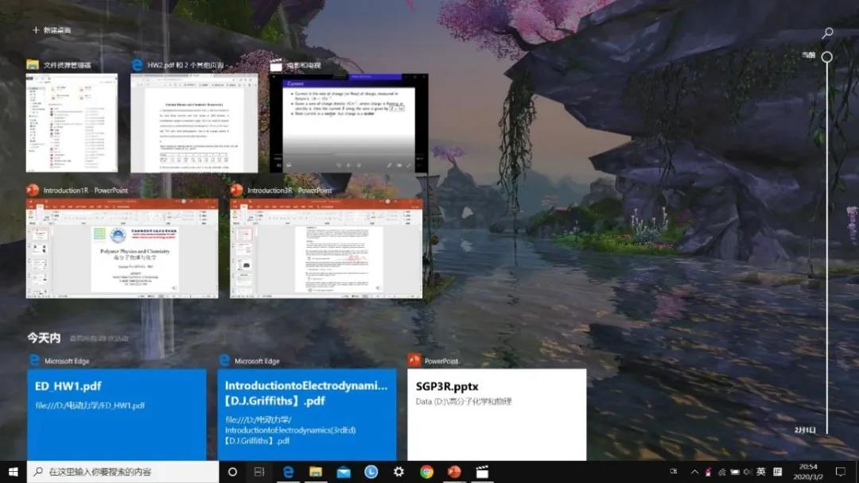Click the Introduction1R - PowerPoint title text

coord(85,190)
